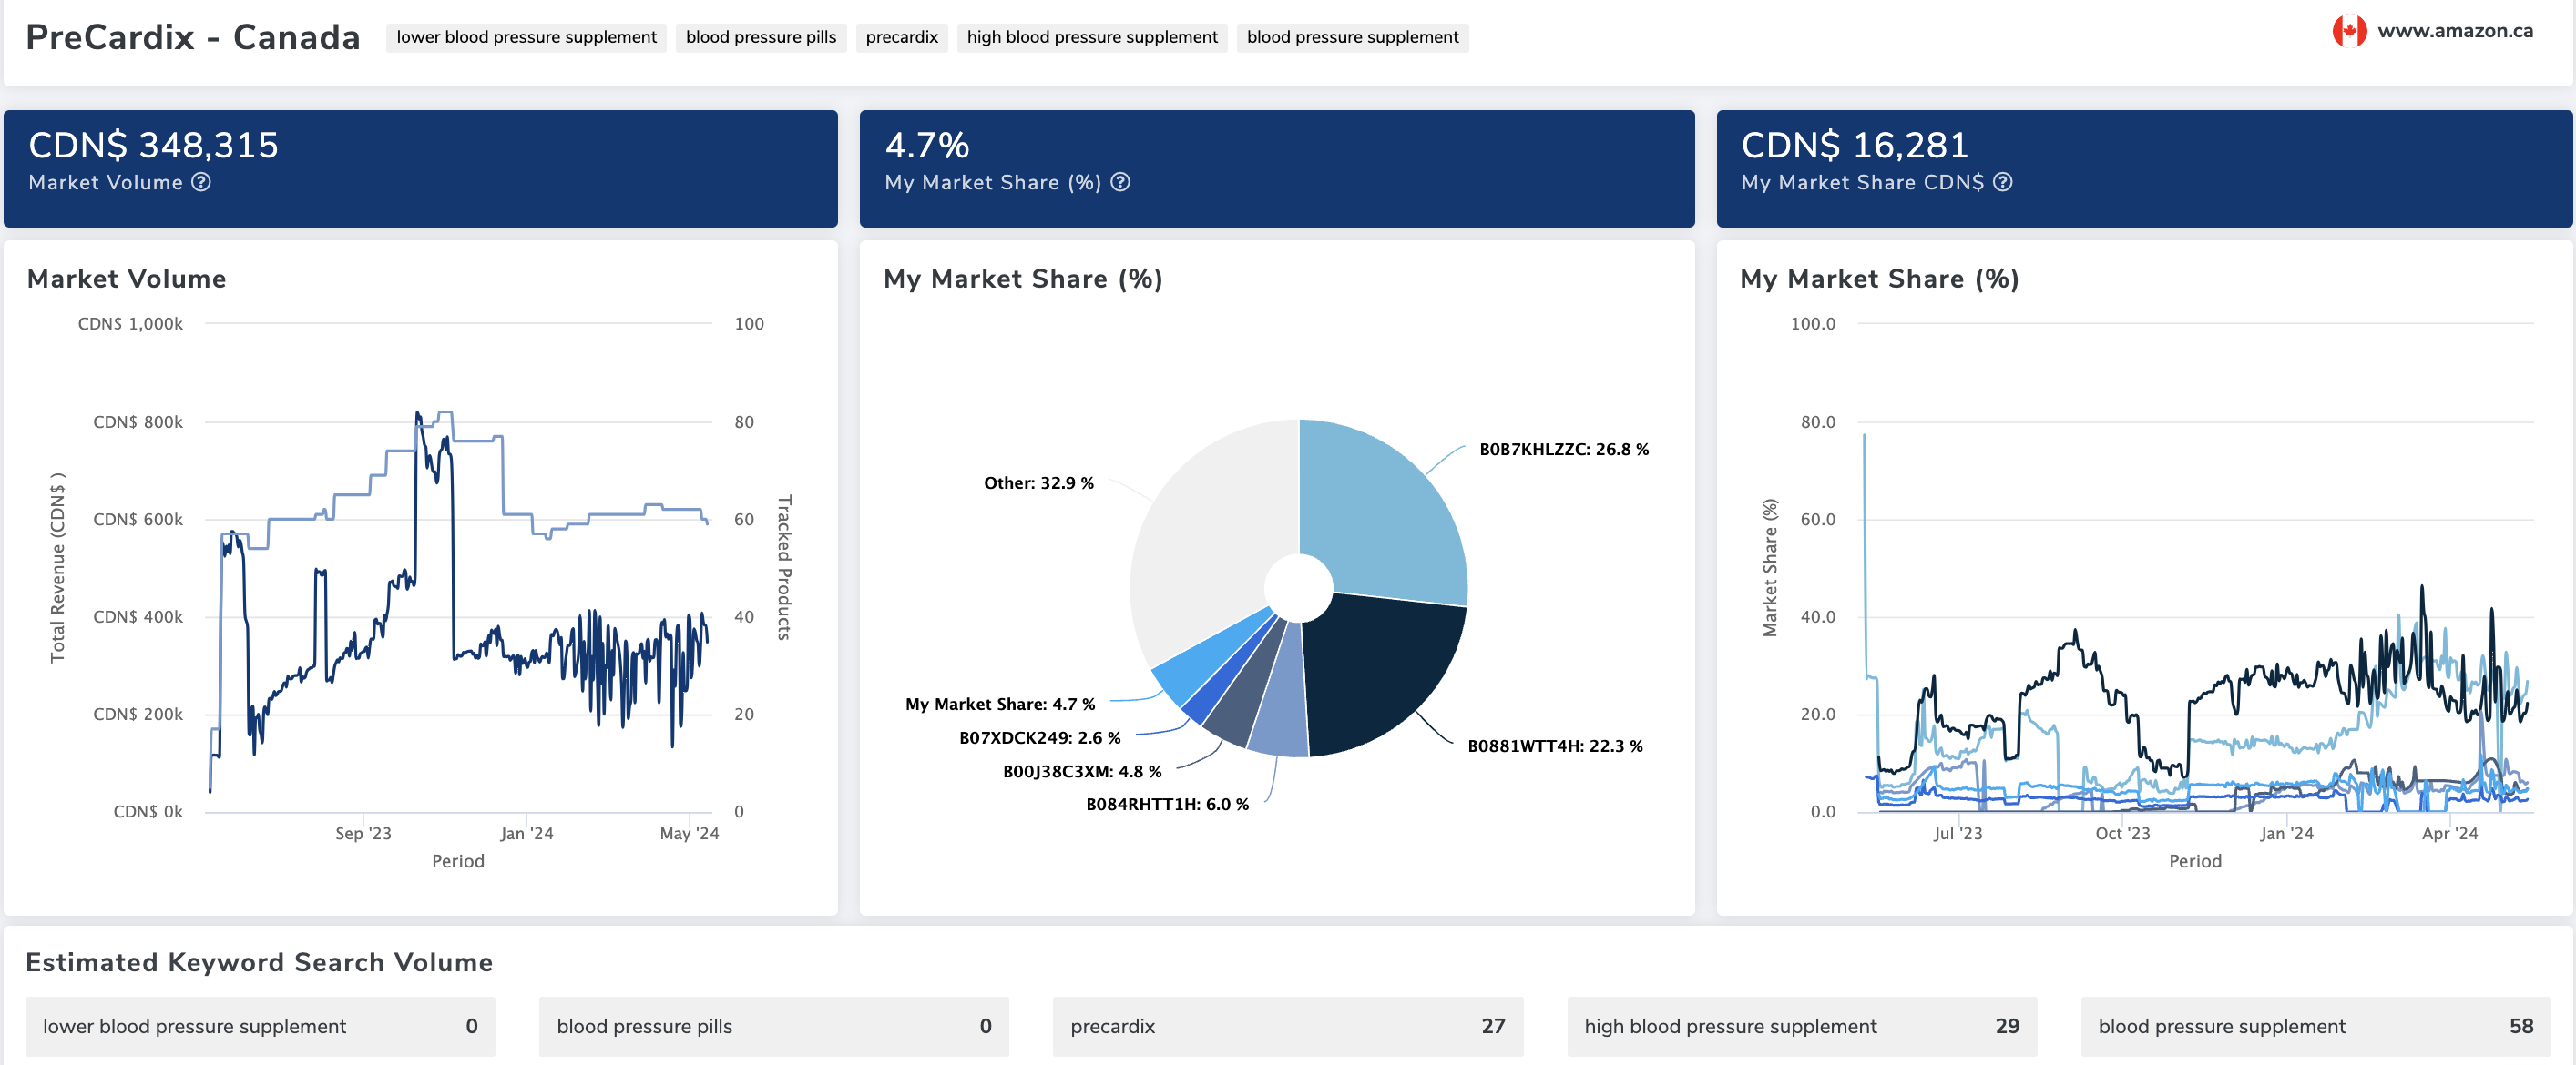Select the 'blood pressure pills' keyword tag
The image size is (2576, 1065).
761,37
